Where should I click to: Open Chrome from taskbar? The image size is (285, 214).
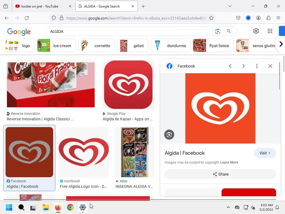[x=70, y=207]
